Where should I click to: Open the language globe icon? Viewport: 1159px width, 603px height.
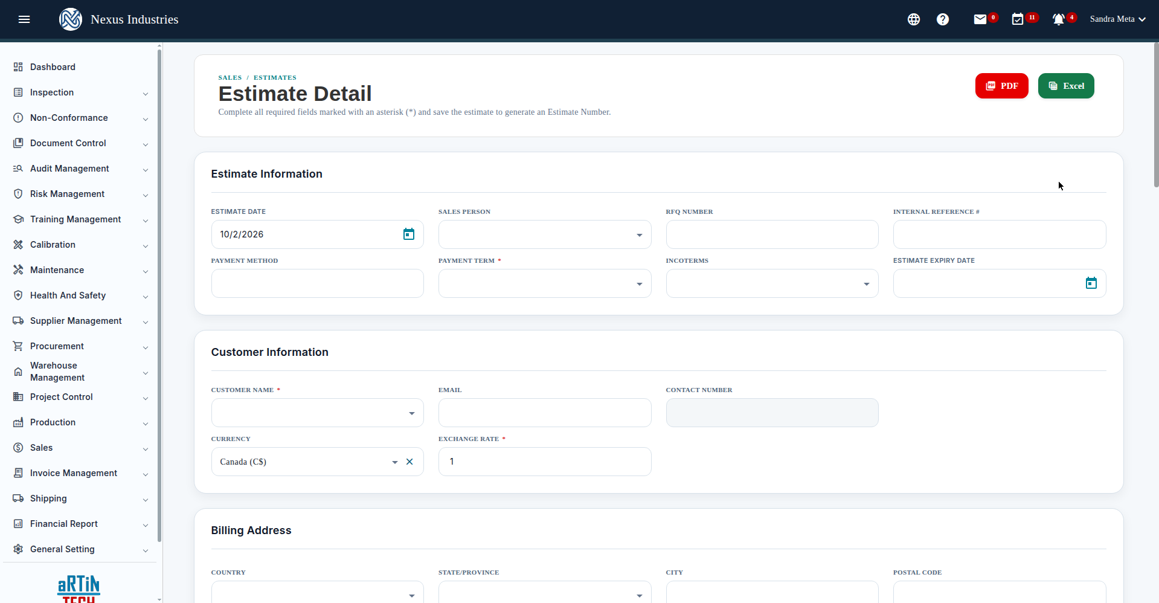click(x=914, y=19)
